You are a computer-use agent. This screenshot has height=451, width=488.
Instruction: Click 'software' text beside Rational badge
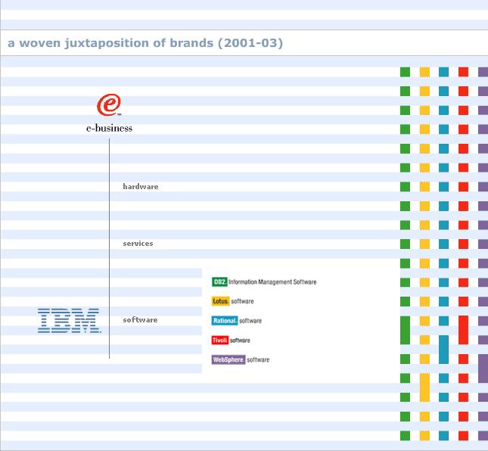(250, 321)
